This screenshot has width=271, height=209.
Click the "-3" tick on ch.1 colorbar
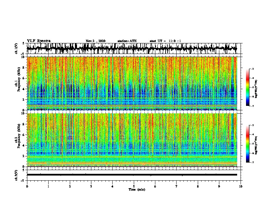point(253,69)
